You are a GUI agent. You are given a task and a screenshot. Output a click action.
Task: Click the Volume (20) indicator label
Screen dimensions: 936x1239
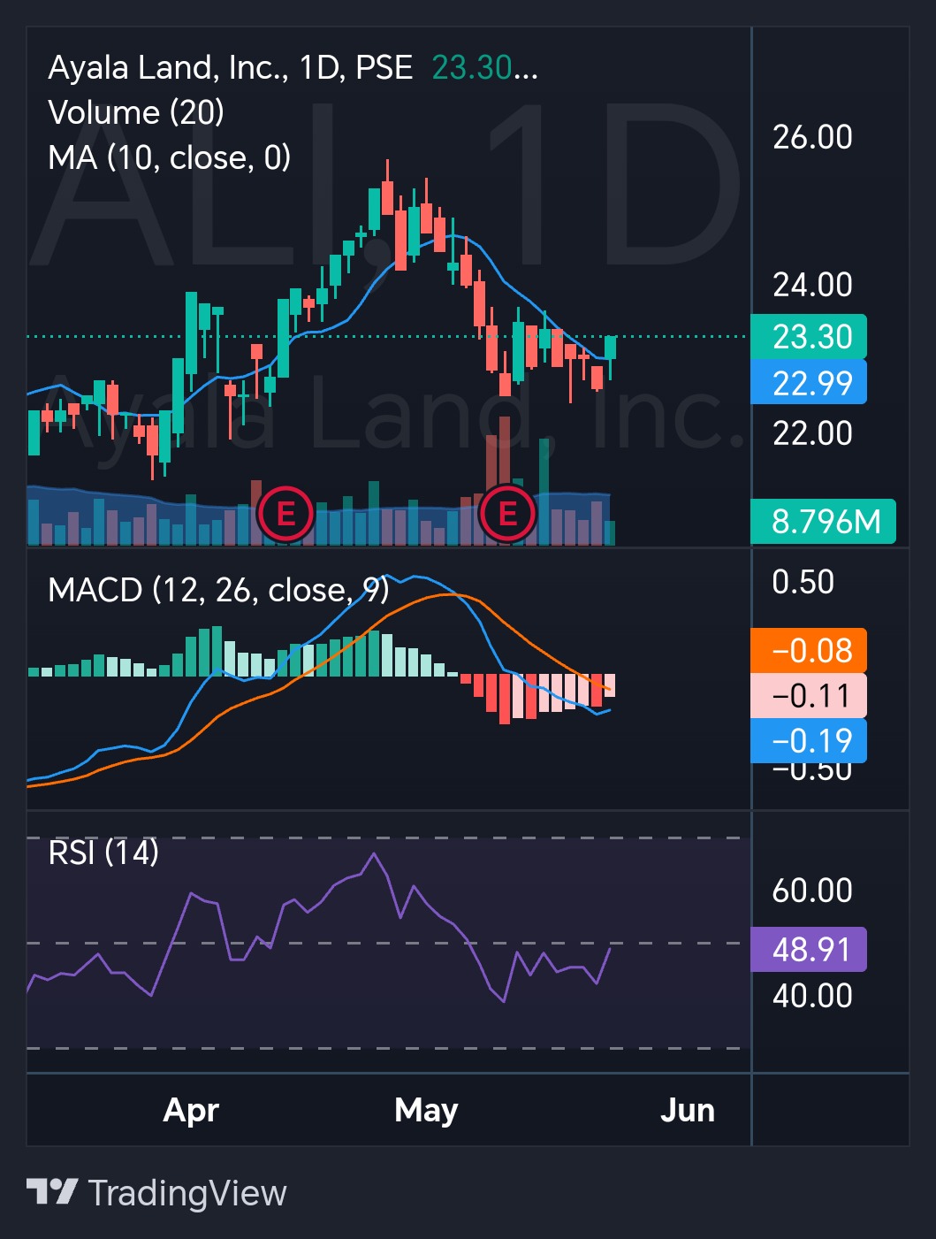[x=136, y=112]
